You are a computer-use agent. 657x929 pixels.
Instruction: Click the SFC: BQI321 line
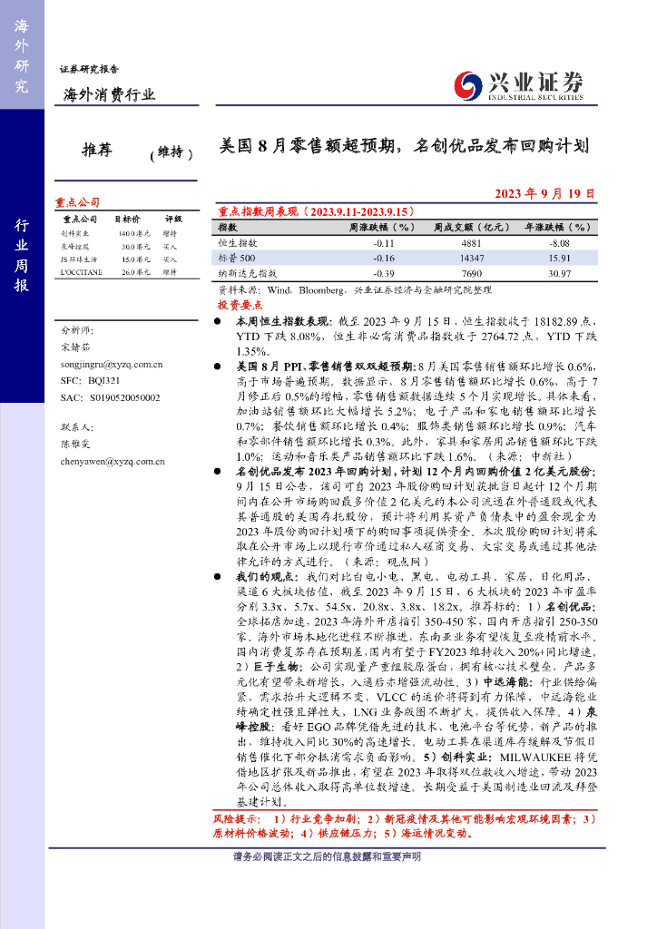point(90,381)
